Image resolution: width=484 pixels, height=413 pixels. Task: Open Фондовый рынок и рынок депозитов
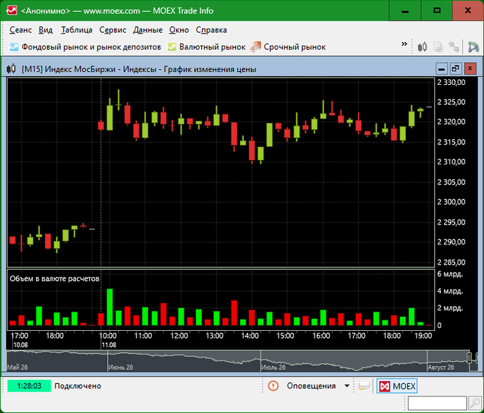(x=85, y=47)
